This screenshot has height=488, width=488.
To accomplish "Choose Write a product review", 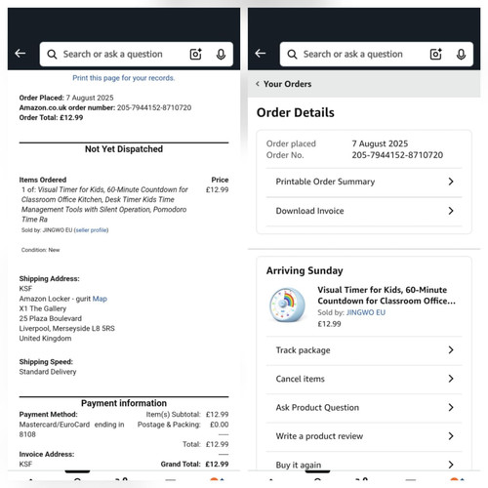I will [x=364, y=436].
